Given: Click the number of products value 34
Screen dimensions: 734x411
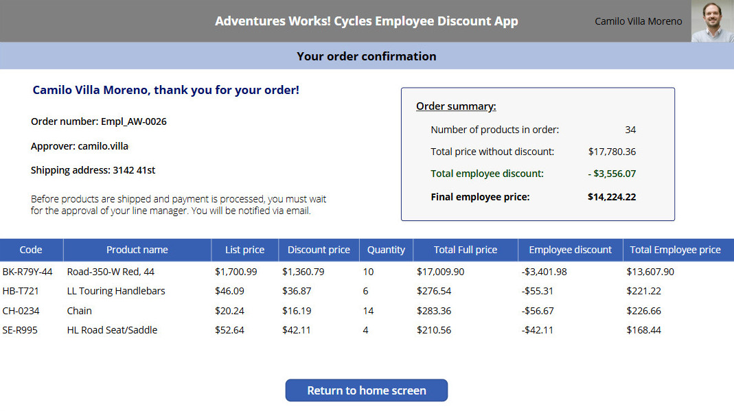Looking at the screenshot, I should (x=630, y=130).
